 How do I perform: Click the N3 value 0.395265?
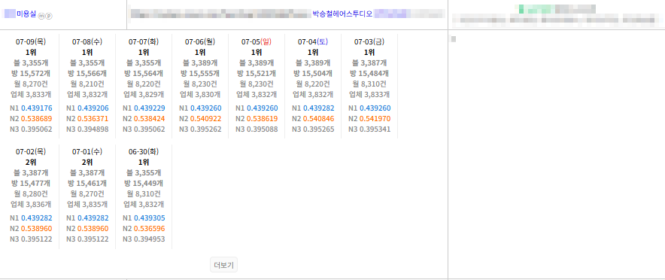point(319,129)
